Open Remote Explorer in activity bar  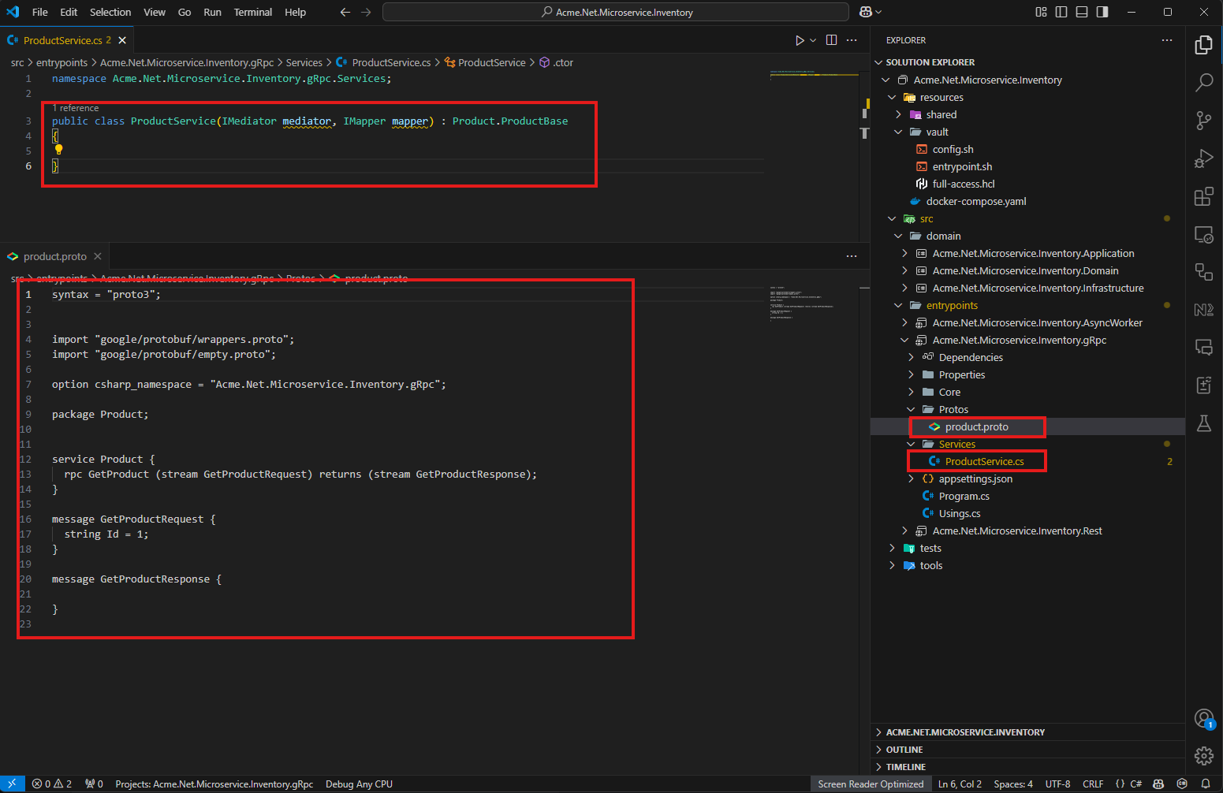coord(1204,234)
